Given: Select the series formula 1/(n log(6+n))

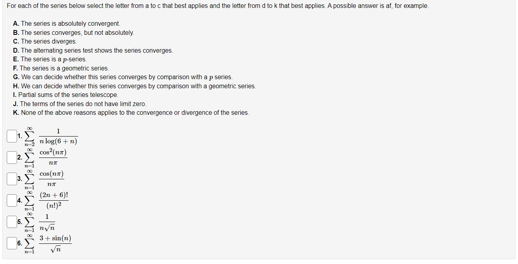Looking at the screenshot, I should [x=58, y=137].
